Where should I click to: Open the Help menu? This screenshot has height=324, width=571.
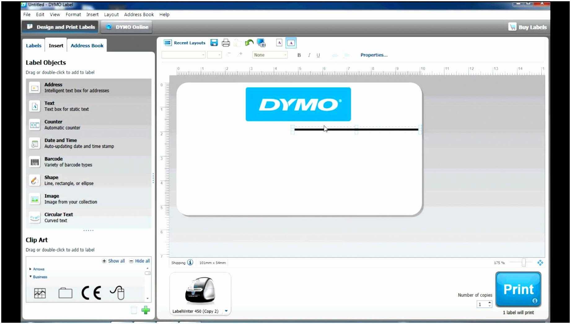[x=164, y=15]
